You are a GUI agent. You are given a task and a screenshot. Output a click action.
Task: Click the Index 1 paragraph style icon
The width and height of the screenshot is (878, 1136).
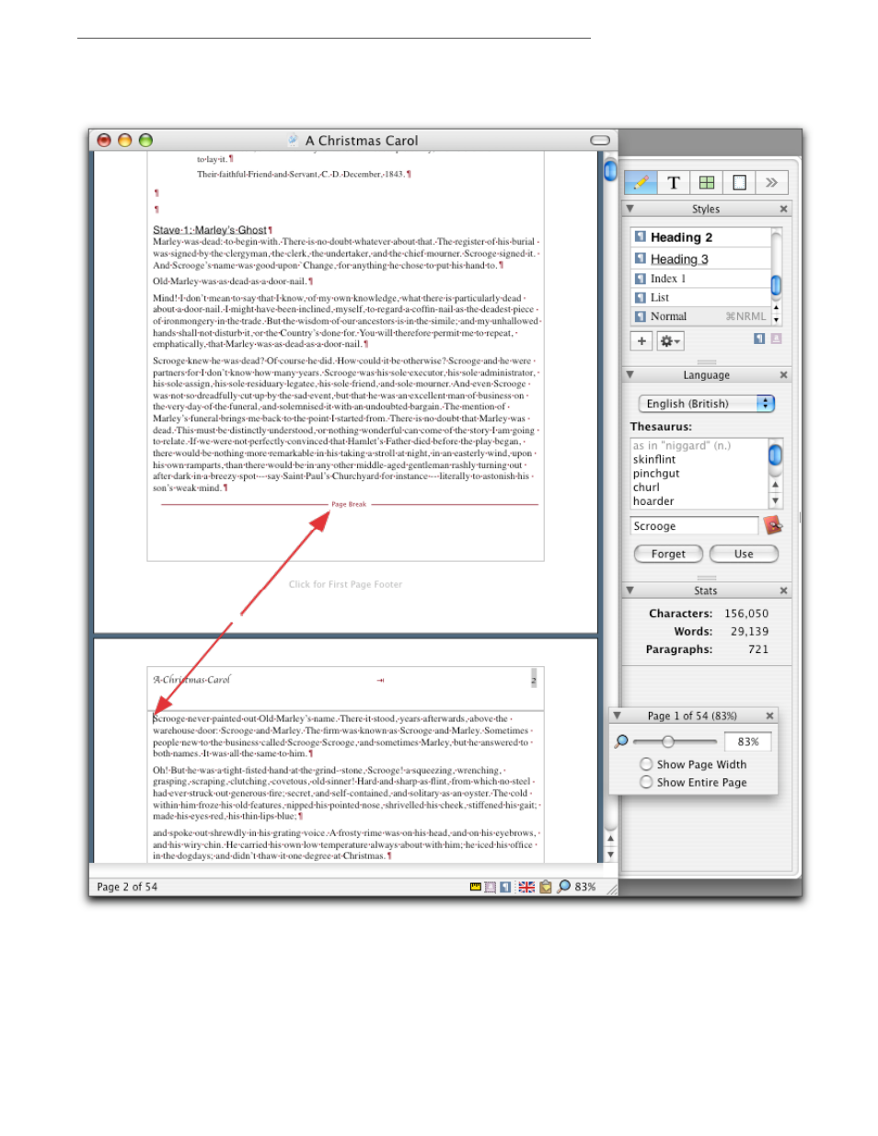click(641, 279)
